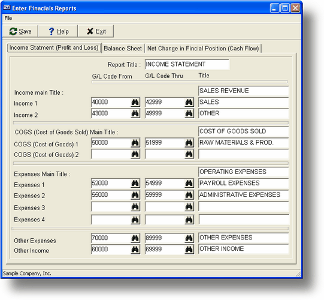The image size is (324, 300).
Task: Focus the SALES REVENUE title field
Action: [243, 91]
